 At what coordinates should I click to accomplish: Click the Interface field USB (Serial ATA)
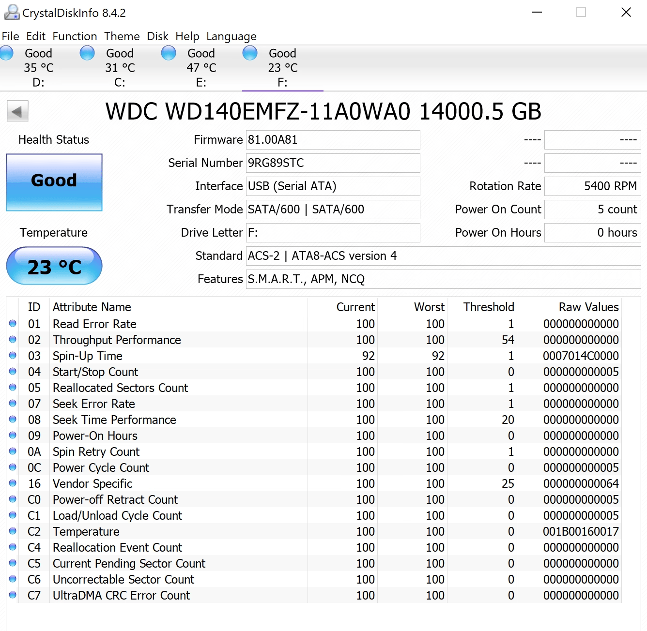(333, 186)
